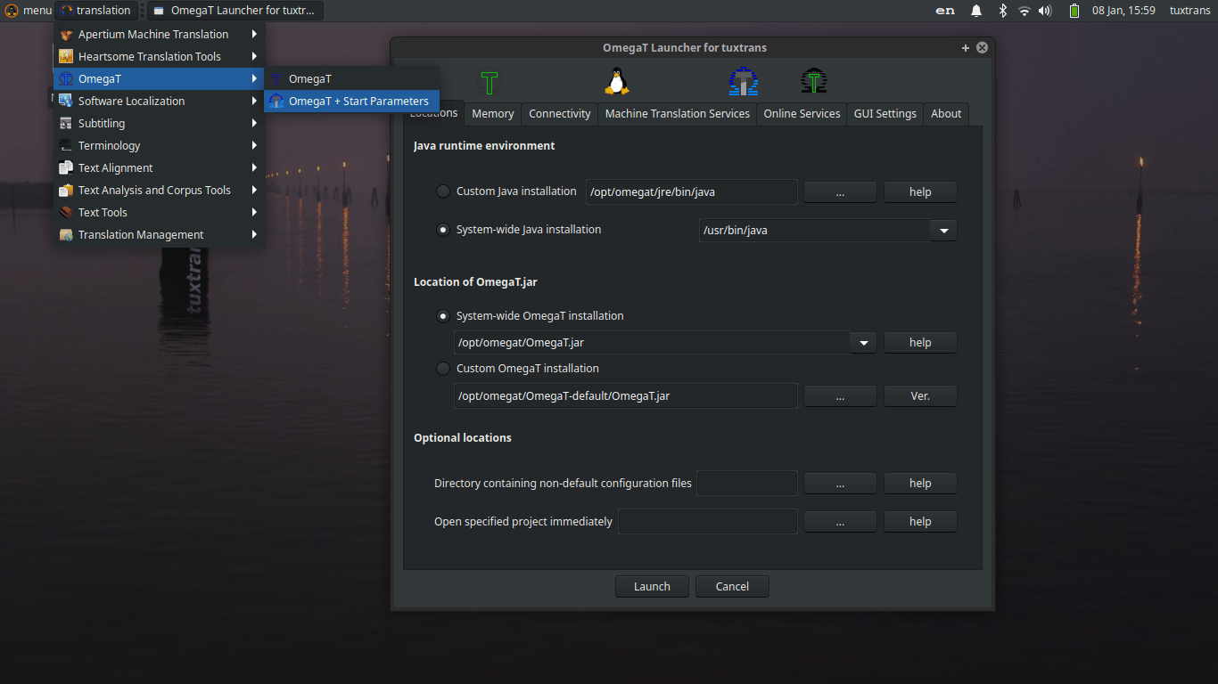
Task: Click the non-default configuration directory field
Action: point(747,484)
